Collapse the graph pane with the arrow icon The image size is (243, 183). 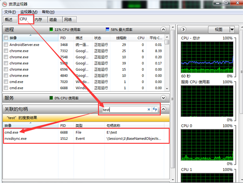[184, 29]
